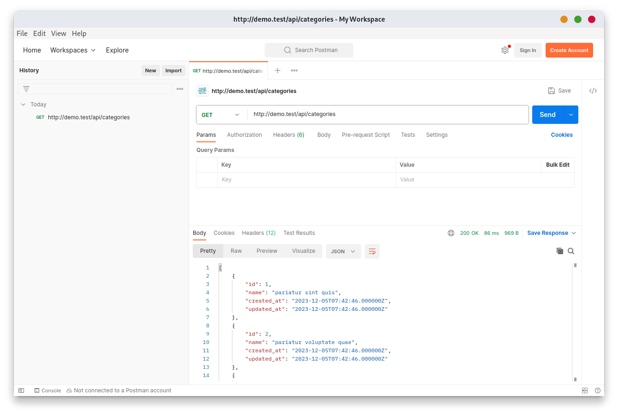
Task: Switch to the request Body tab
Action: 324,135
